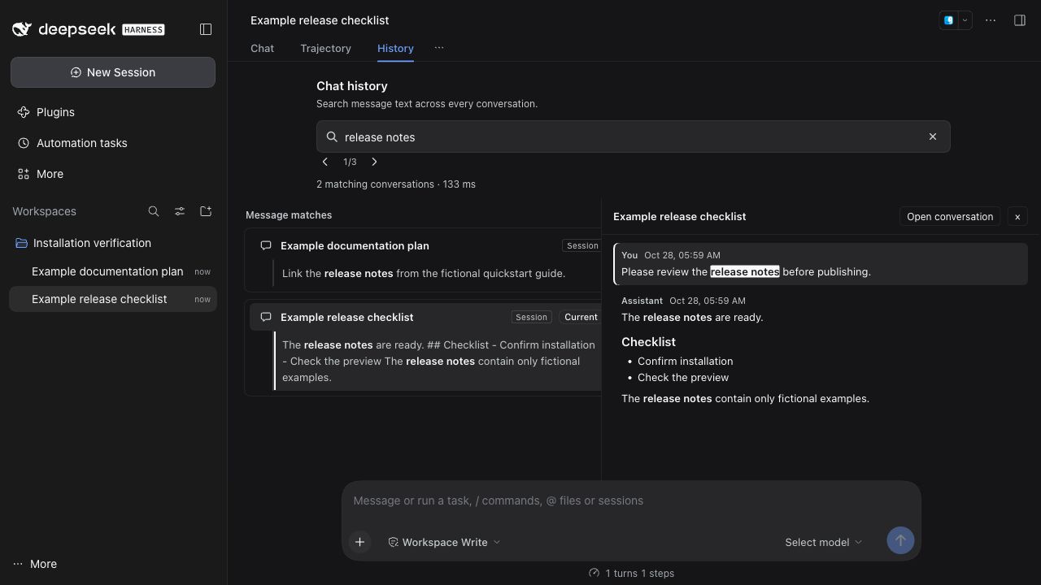Select Example release checklist session in sidebar

coord(113,299)
